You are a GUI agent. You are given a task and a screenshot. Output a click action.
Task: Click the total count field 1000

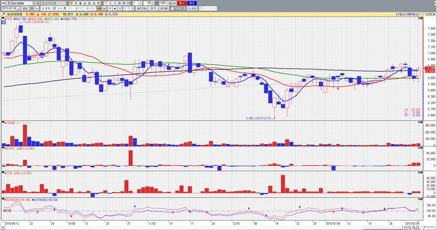pos(163,3)
